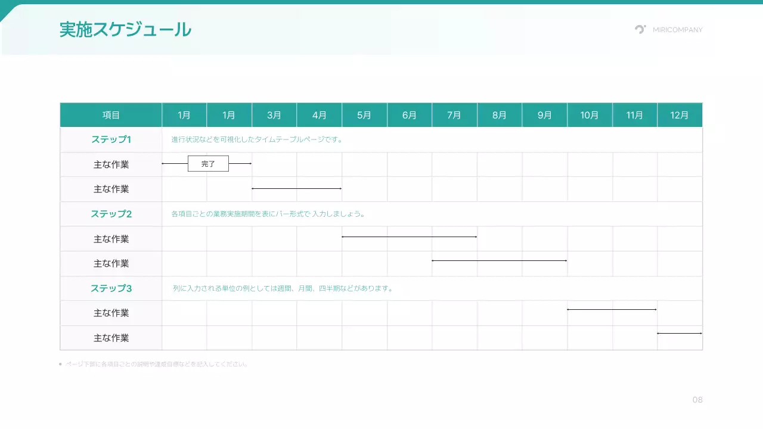This screenshot has height=429, width=763.
Task: Click the description text beside ステップ2
Action: point(267,214)
